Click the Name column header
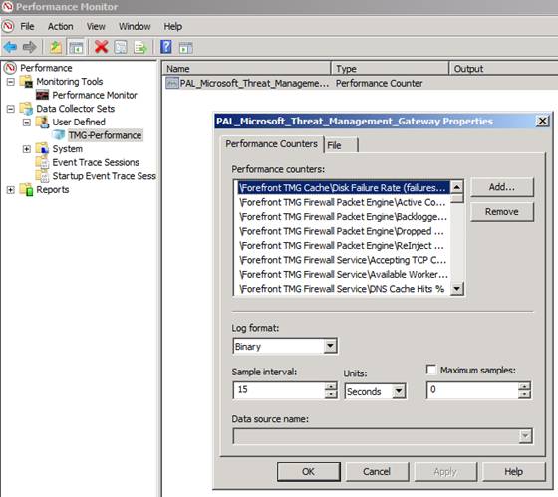The height and width of the screenshot is (497, 558). 246,69
